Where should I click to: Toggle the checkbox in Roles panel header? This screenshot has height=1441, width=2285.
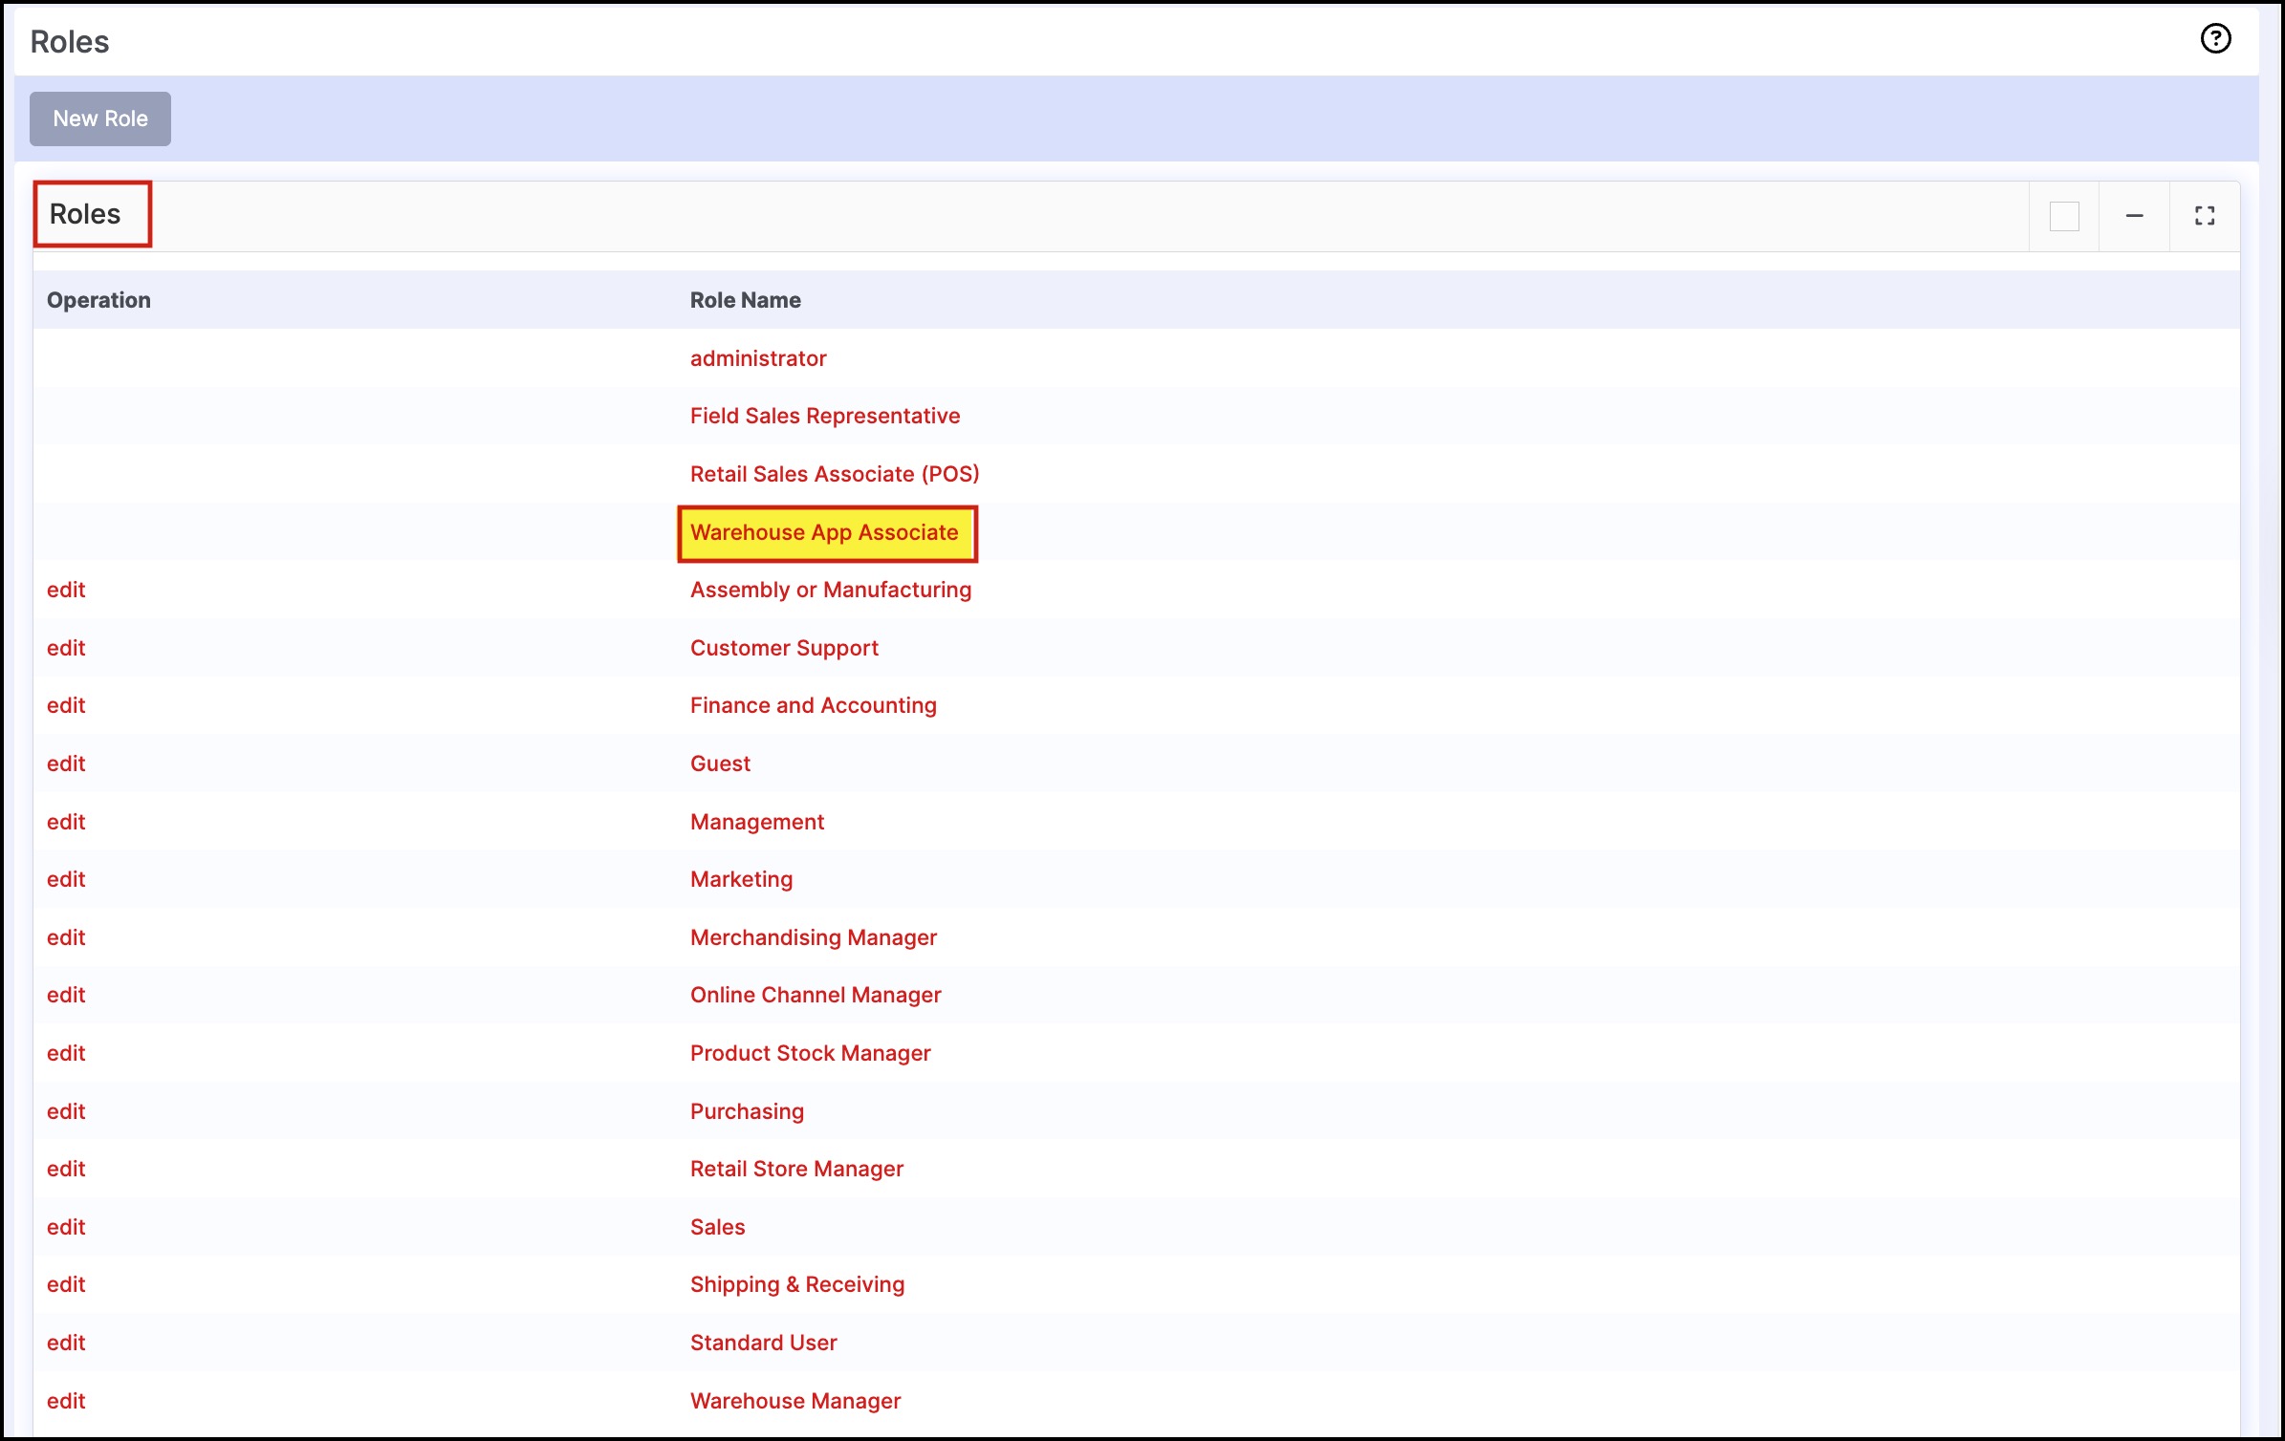2064,216
